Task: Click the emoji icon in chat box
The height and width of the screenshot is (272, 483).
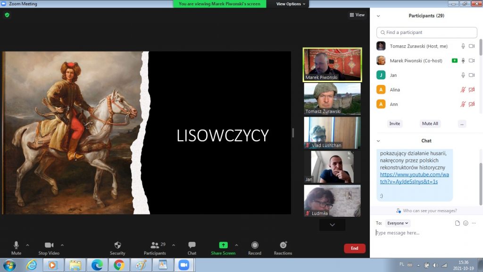Action: tap(466, 223)
